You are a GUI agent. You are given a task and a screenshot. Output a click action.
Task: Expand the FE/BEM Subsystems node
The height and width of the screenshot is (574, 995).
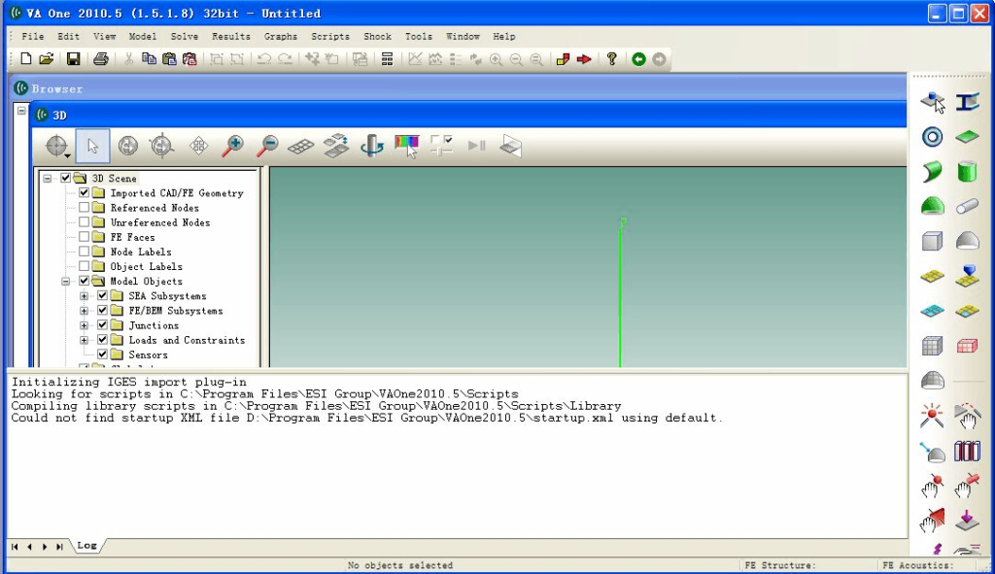pyautogui.click(x=84, y=311)
